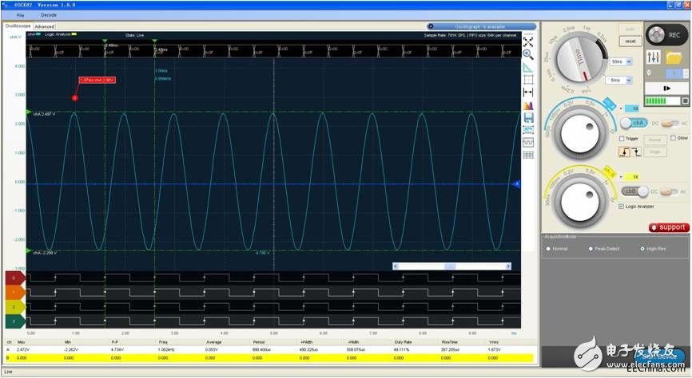The image size is (692, 378).
Task: Click the grid table icon
Action: (x=528, y=155)
